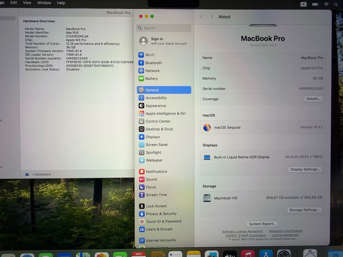This screenshot has height=257, width=343.
Task: Click Hardware in System Information path bar
Action: pos(42,174)
